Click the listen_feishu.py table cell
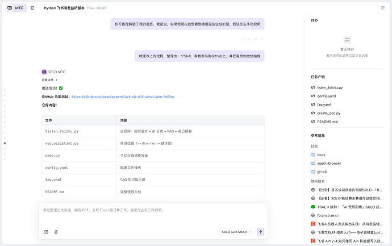Viewport: 392px width, 246px height. [79, 131]
